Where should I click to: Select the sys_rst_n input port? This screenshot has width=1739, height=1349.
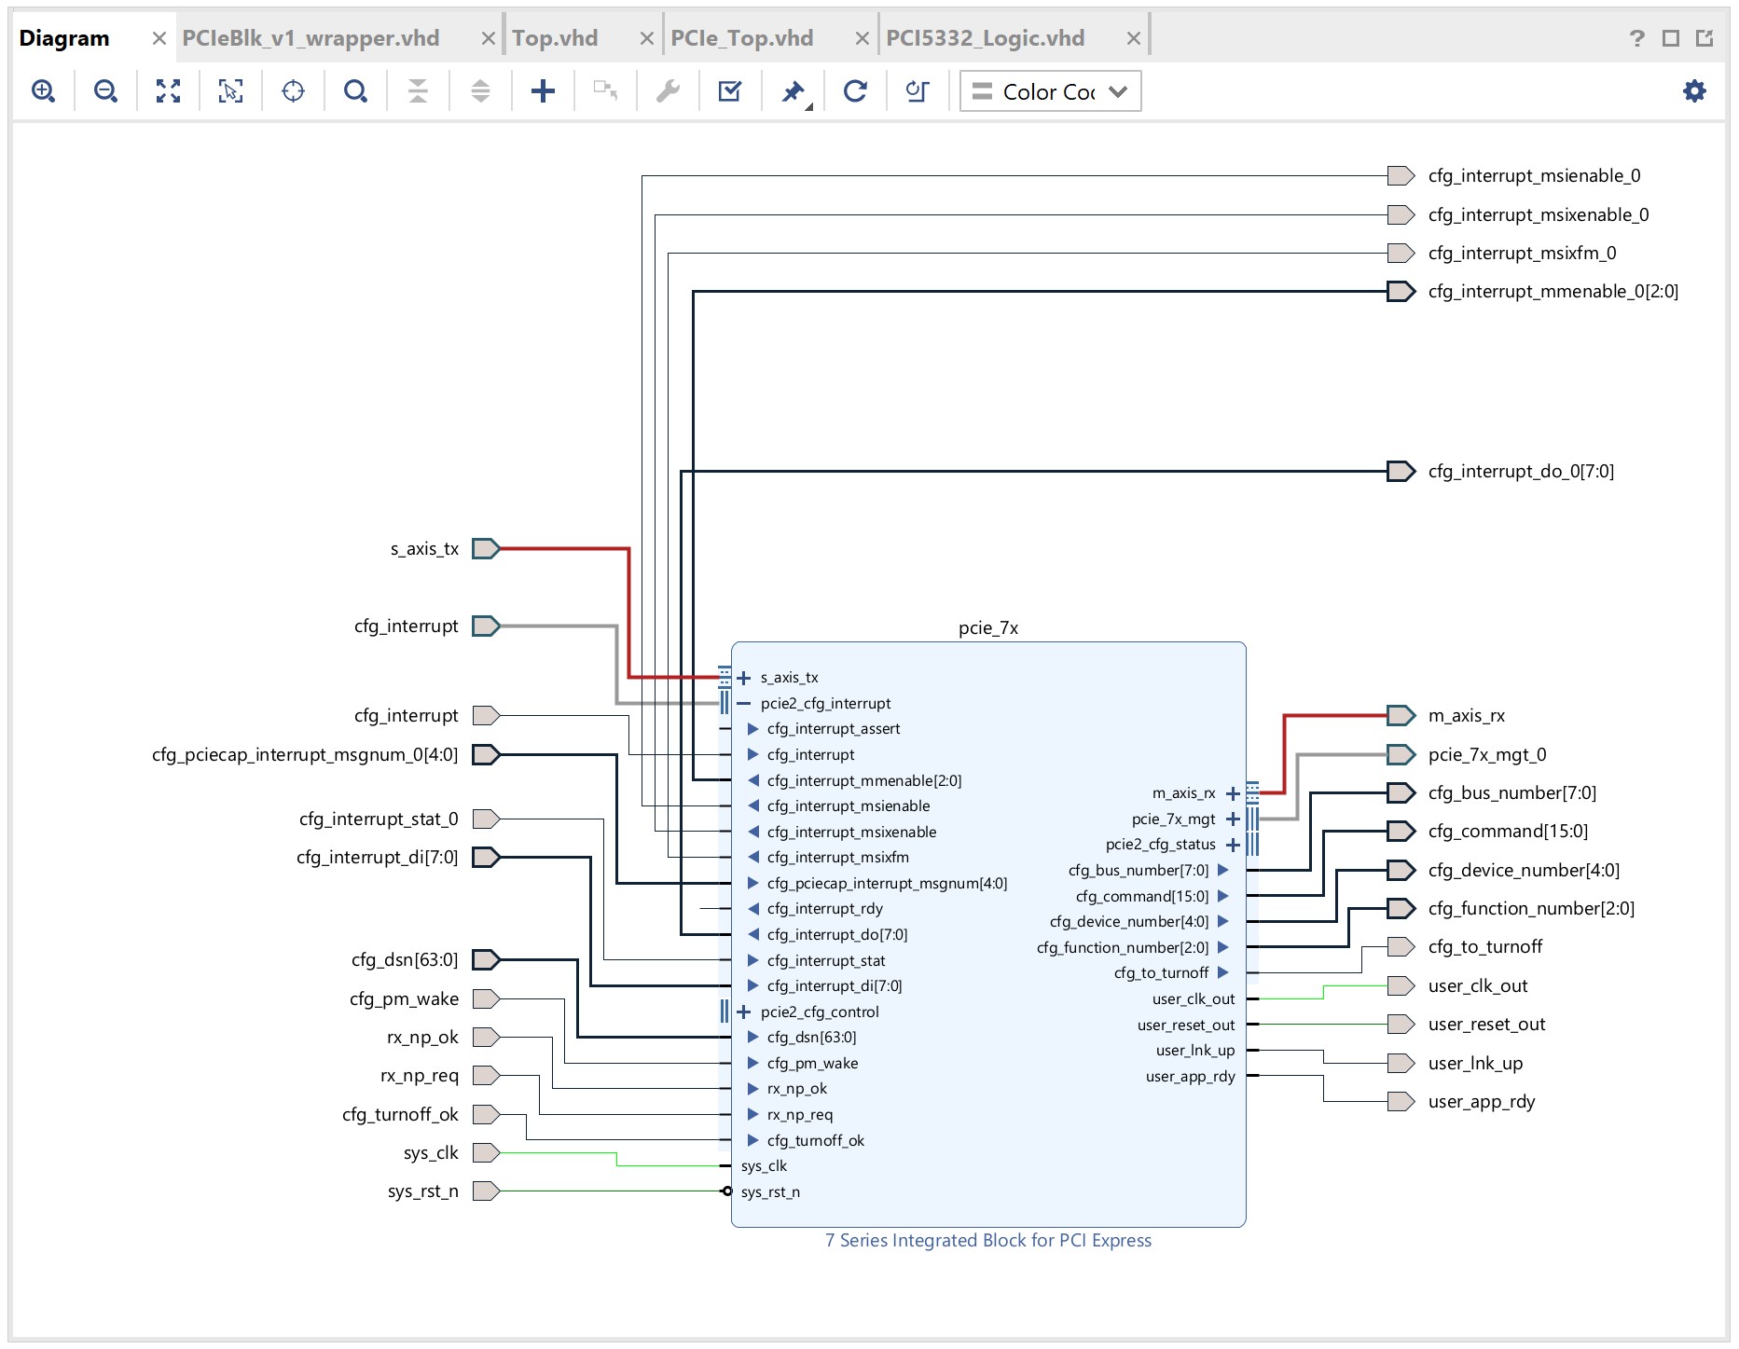coord(486,1191)
